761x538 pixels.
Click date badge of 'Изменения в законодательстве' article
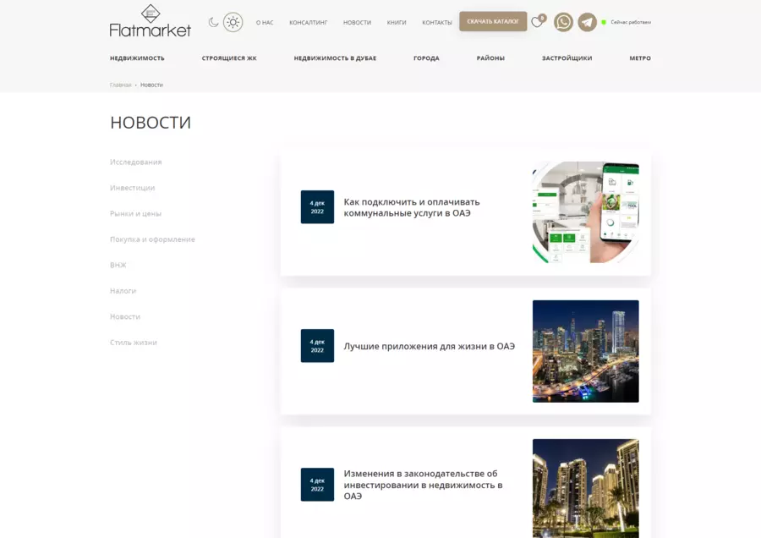pos(317,485)
